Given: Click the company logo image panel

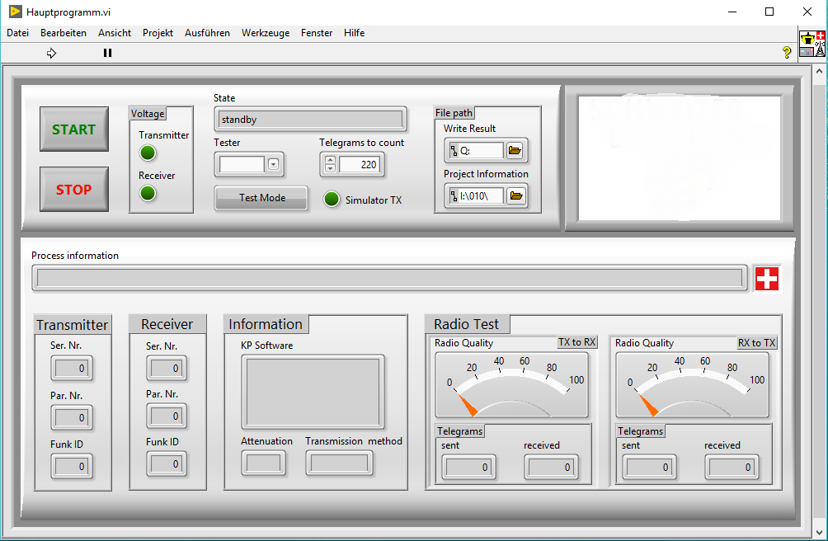Looking at the screenshot, I should (x=679, y=158).
